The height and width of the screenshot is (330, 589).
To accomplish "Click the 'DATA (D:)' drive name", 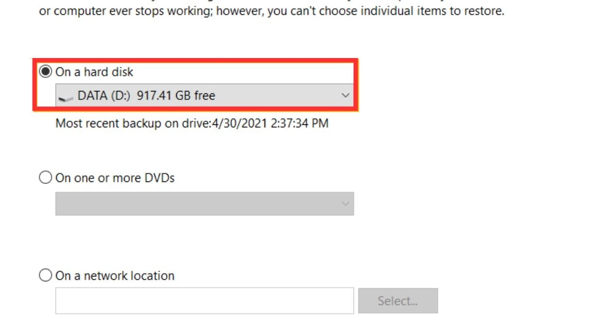I will tap(104, 95).
